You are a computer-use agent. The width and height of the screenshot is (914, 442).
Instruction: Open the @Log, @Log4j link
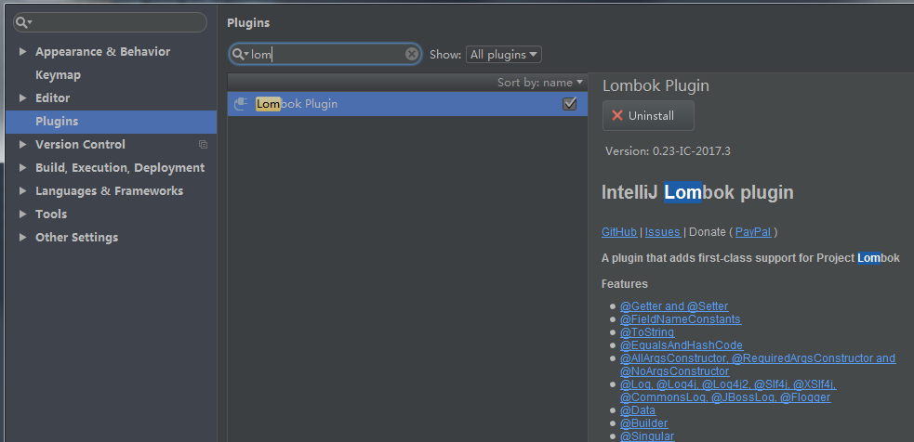729,391
